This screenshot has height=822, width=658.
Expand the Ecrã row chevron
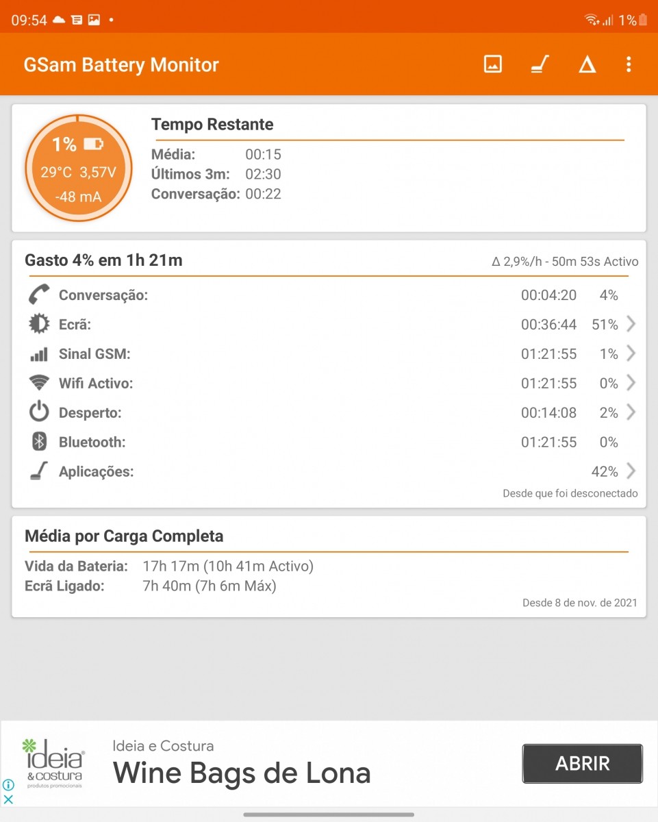(631, 324)
